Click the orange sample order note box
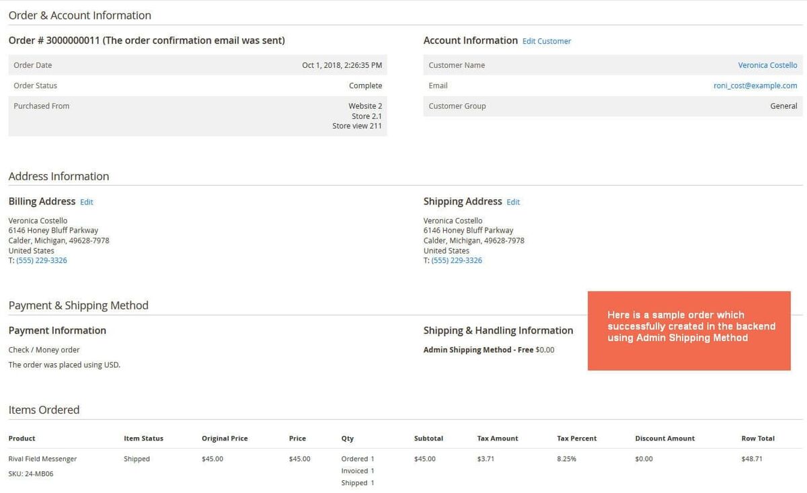This screenshot has height=493, width=807. tap(689, 331)
